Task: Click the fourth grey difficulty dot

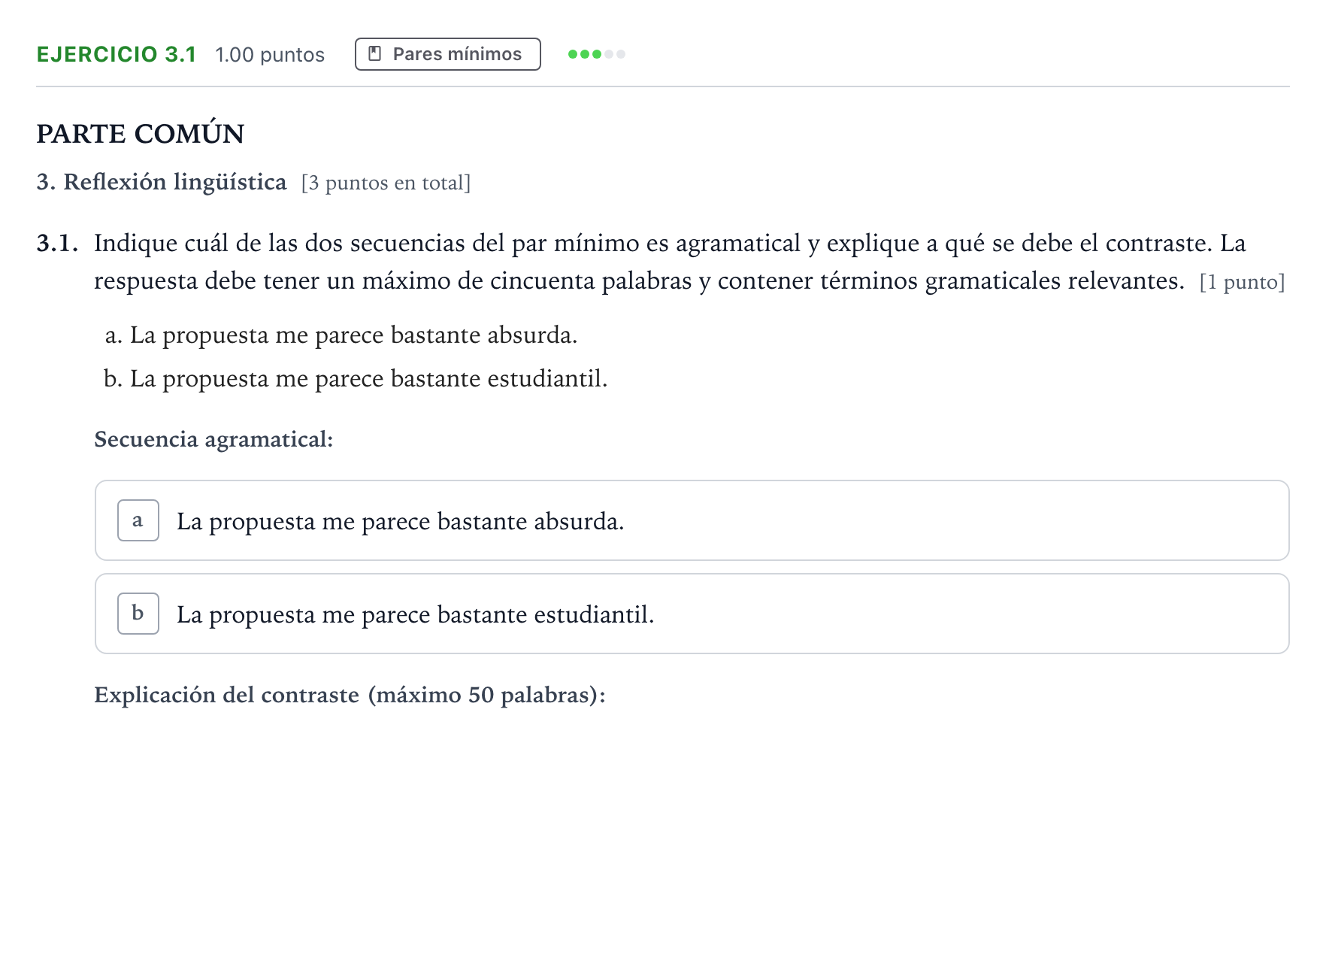Action: [x=609, y=54]
